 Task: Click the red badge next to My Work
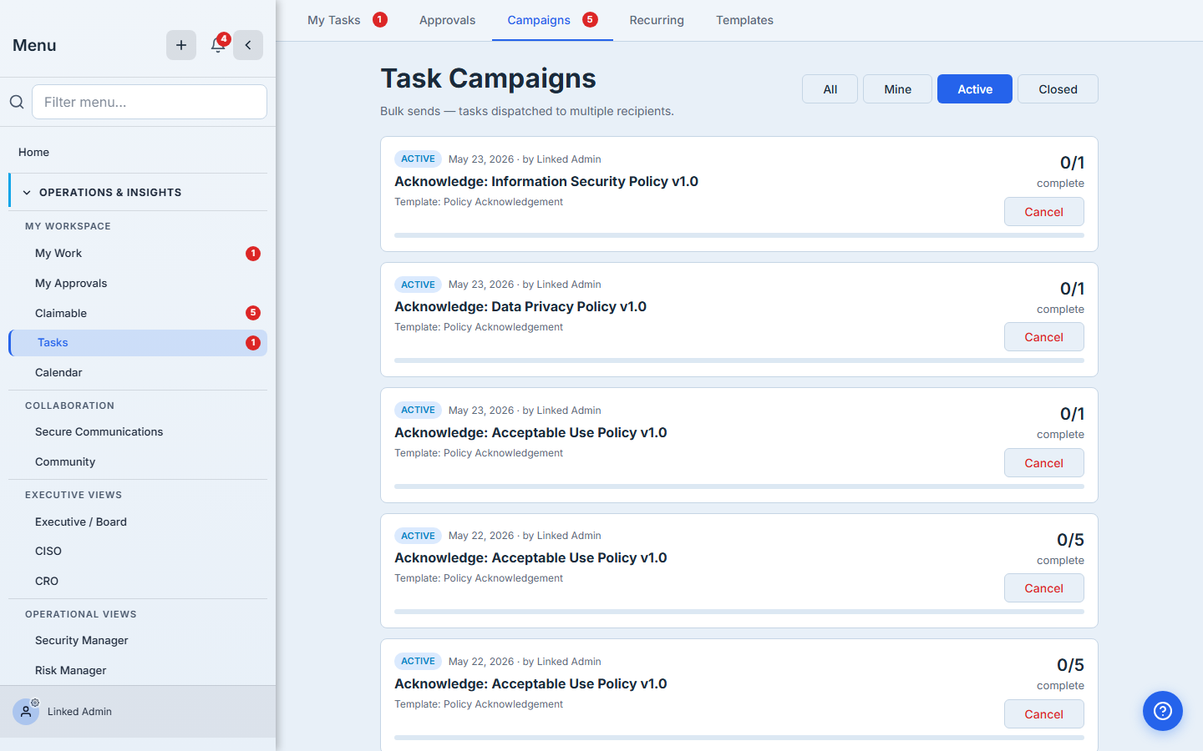tap(253, 254)
